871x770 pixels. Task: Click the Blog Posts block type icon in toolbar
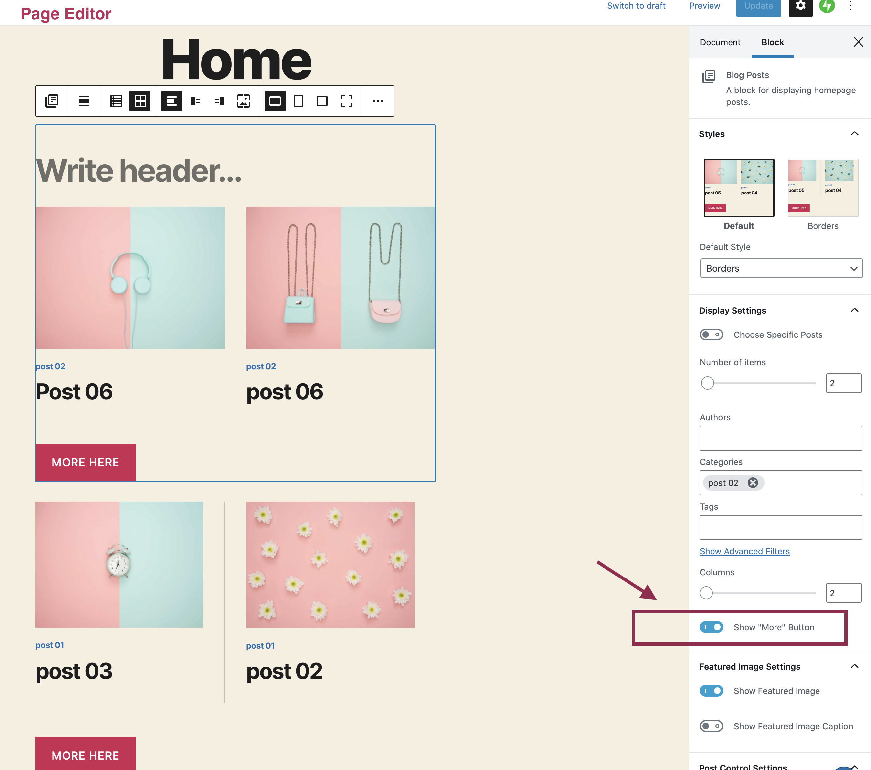click(52, 101)
